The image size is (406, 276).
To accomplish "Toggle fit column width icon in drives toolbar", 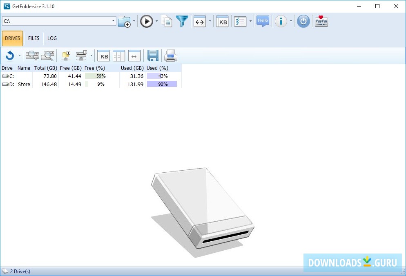I will pyautogui.click(x=134, y=56).
